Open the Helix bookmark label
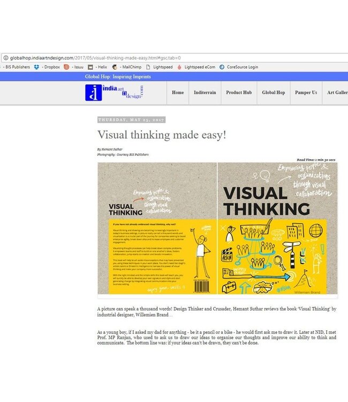 click(x=101, y=67)
